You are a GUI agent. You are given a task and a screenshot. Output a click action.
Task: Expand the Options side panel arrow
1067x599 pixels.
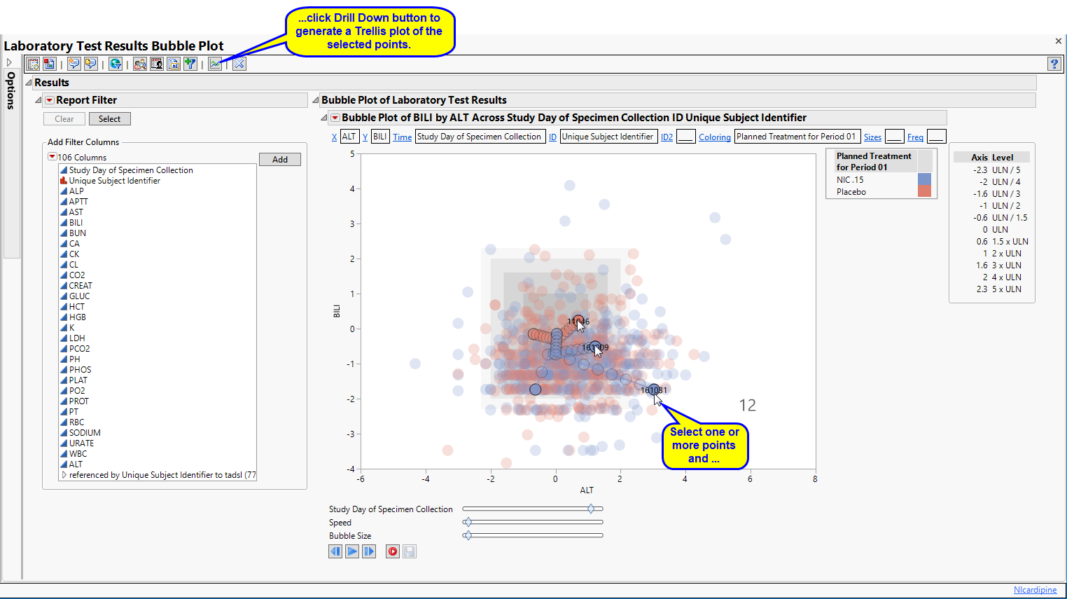9,62
